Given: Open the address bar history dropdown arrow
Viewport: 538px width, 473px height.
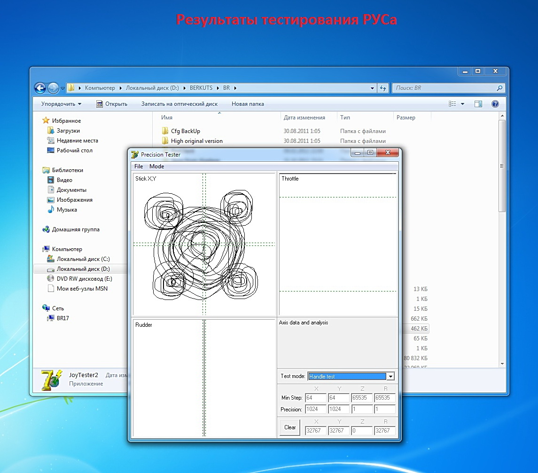Looking at the screenshot, I should click(x=373, y=88).
